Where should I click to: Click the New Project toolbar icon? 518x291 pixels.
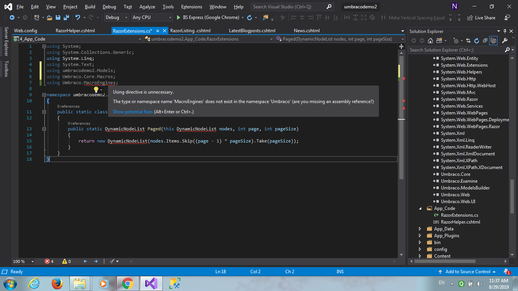pos(36,17)
